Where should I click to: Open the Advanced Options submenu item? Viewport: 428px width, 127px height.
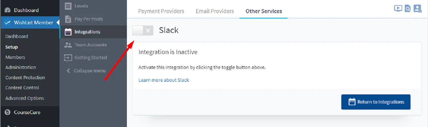tap(25, 98)
